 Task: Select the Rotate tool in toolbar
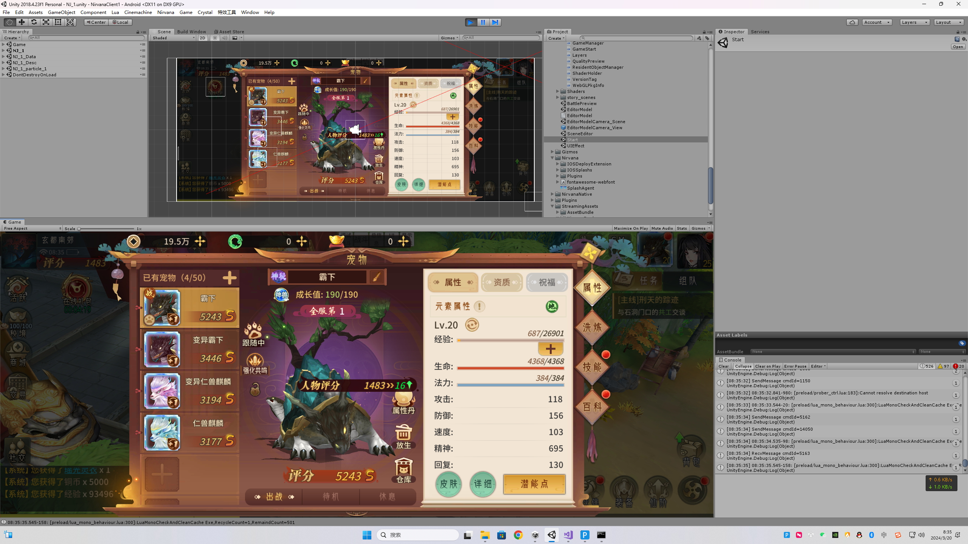34,22
